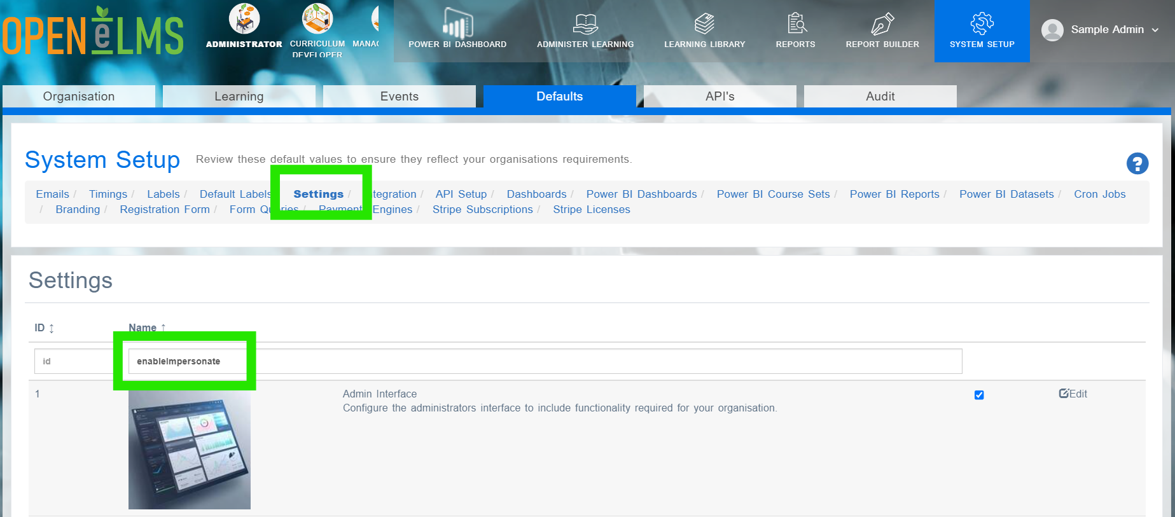Open Stripe Subscriptions link
Viewport: 1175px width, 517px height.
pyautogui.click(x=483, y=209)
